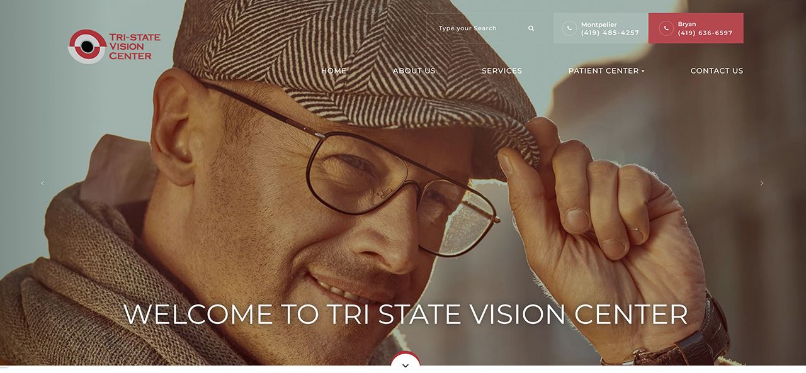
Task: Click the red eye logo emblem
Action: 87,47
